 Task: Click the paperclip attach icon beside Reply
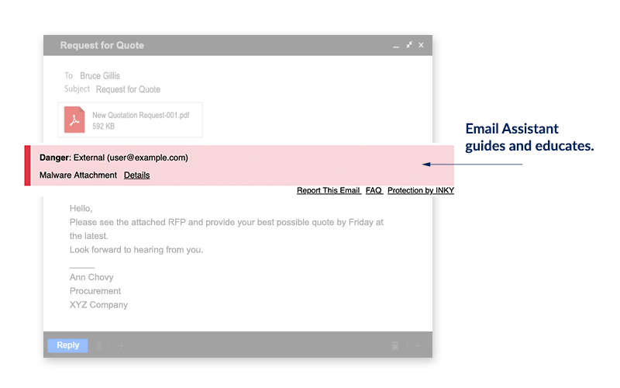(98, 345)
